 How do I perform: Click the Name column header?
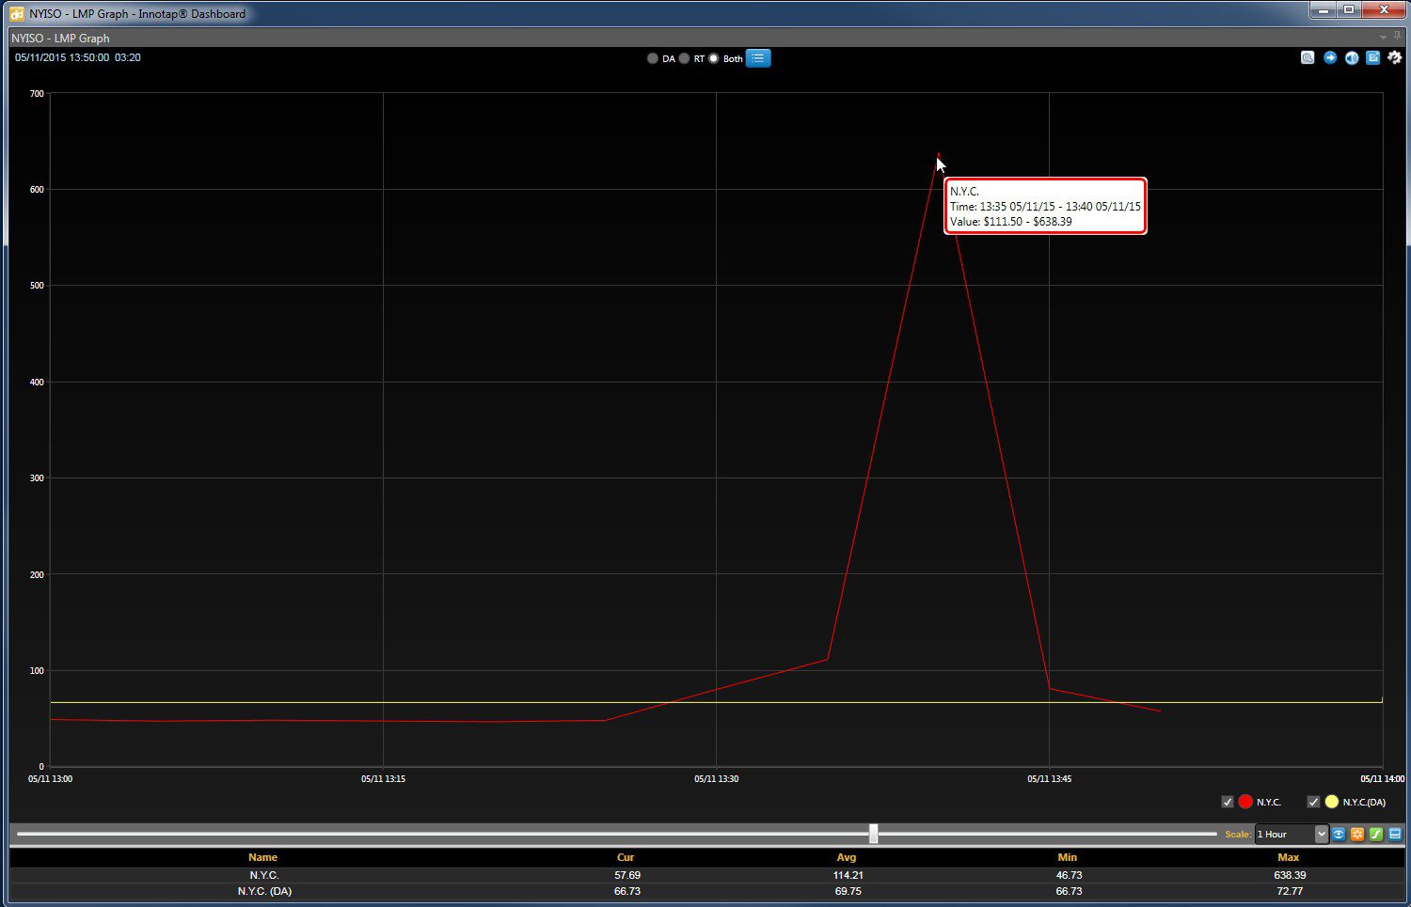tap(263, 857)
